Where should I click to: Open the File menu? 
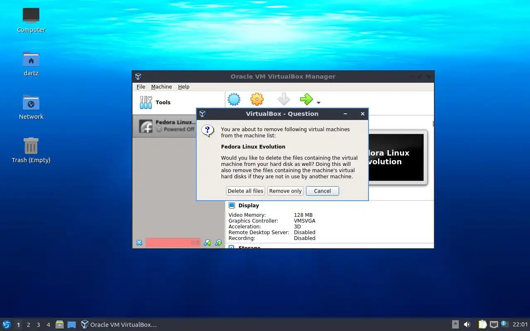141,86
